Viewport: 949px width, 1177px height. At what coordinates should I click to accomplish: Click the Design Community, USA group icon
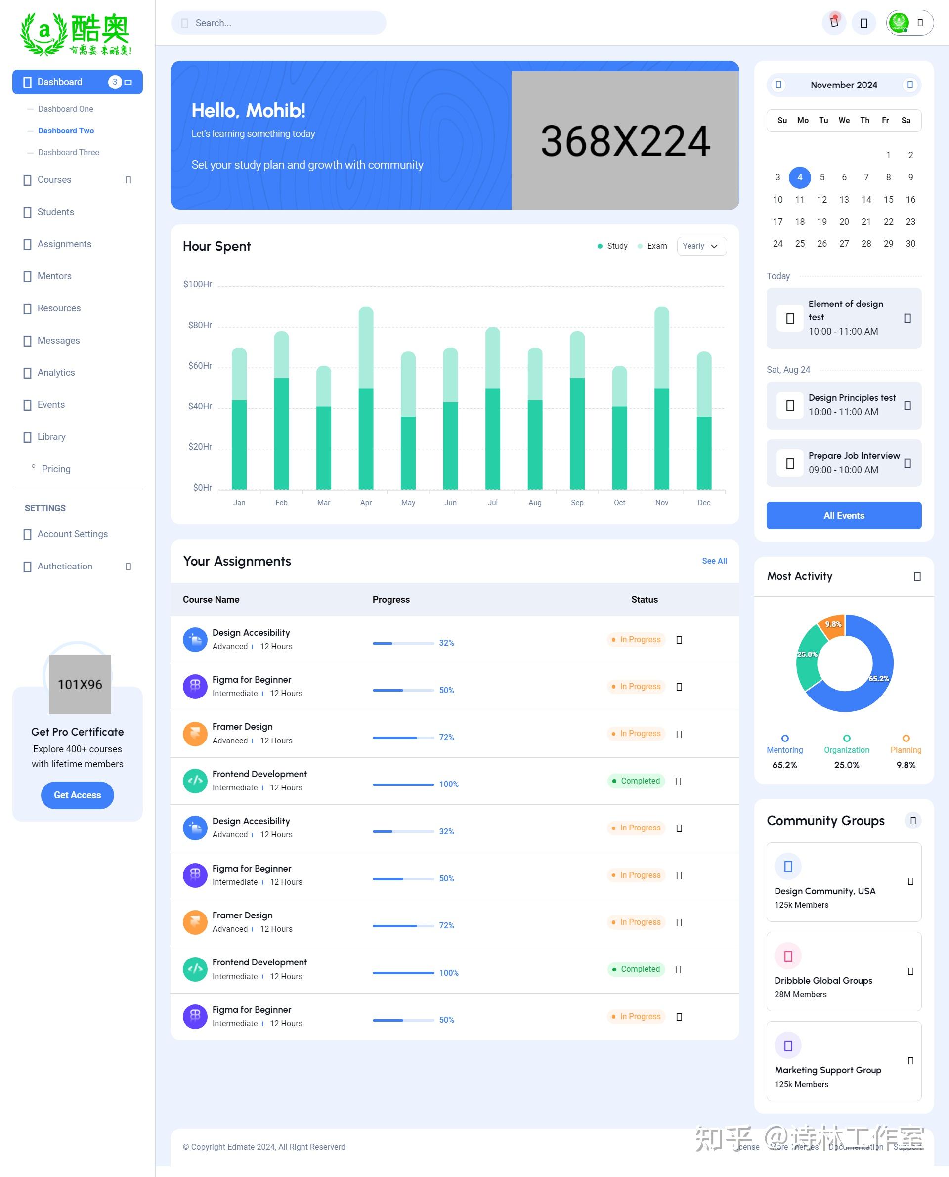click(788, 866)
